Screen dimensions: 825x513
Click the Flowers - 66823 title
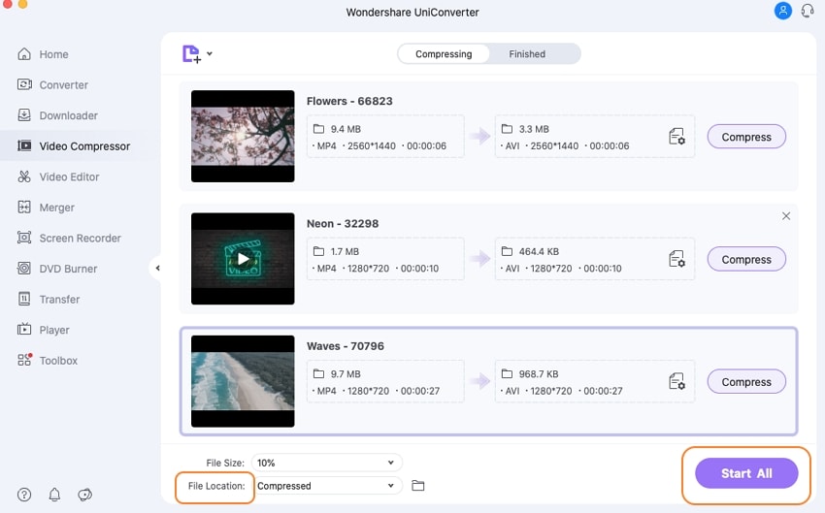point(349,101)
